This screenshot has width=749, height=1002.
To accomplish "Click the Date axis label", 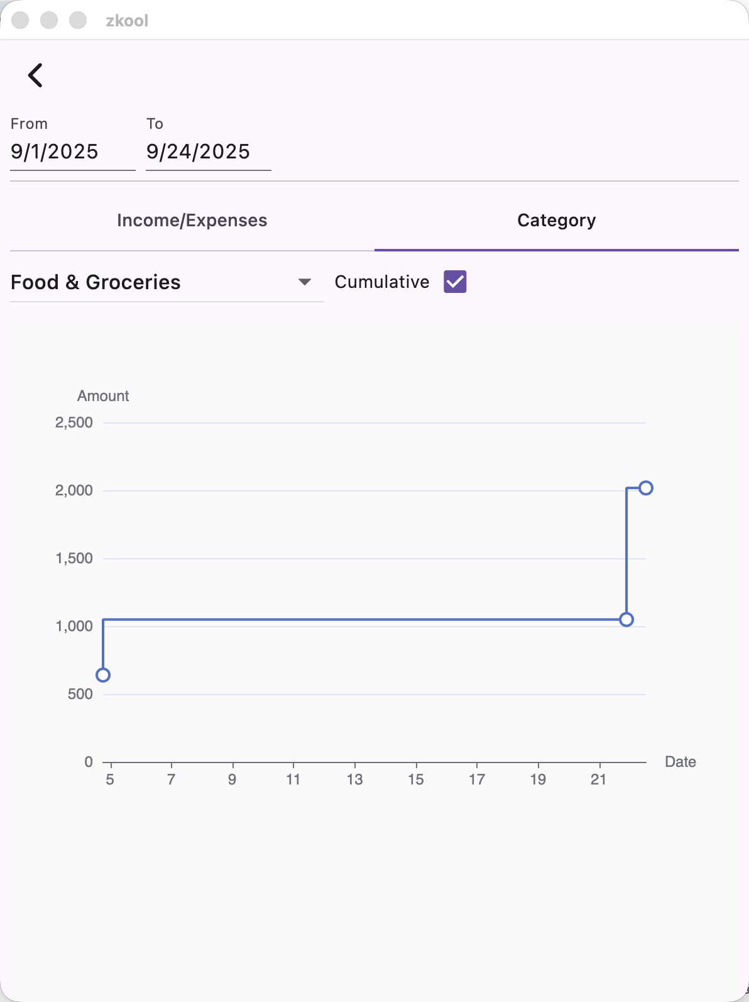I will click(x=680, y=762).
